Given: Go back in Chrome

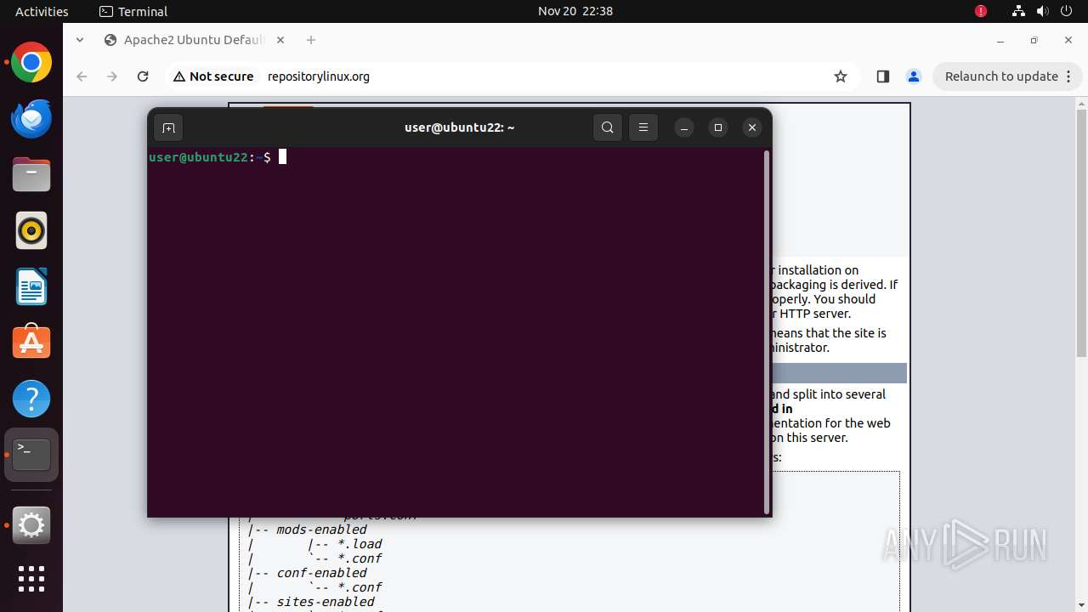Looking at the screenshot, I should pyautogui.click(x=82, y=76).
